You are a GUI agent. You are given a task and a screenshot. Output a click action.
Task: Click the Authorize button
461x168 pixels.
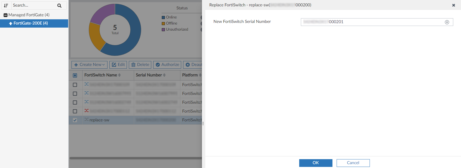click(167, 65)
